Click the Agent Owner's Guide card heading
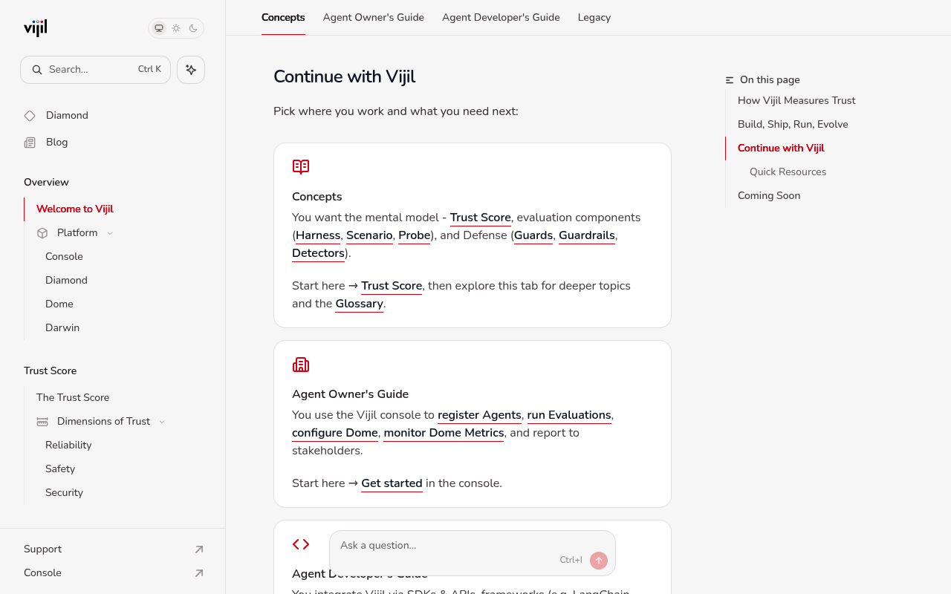Image resolution: width=951 pixels, height=594 pixels. (x=350, y=394)
